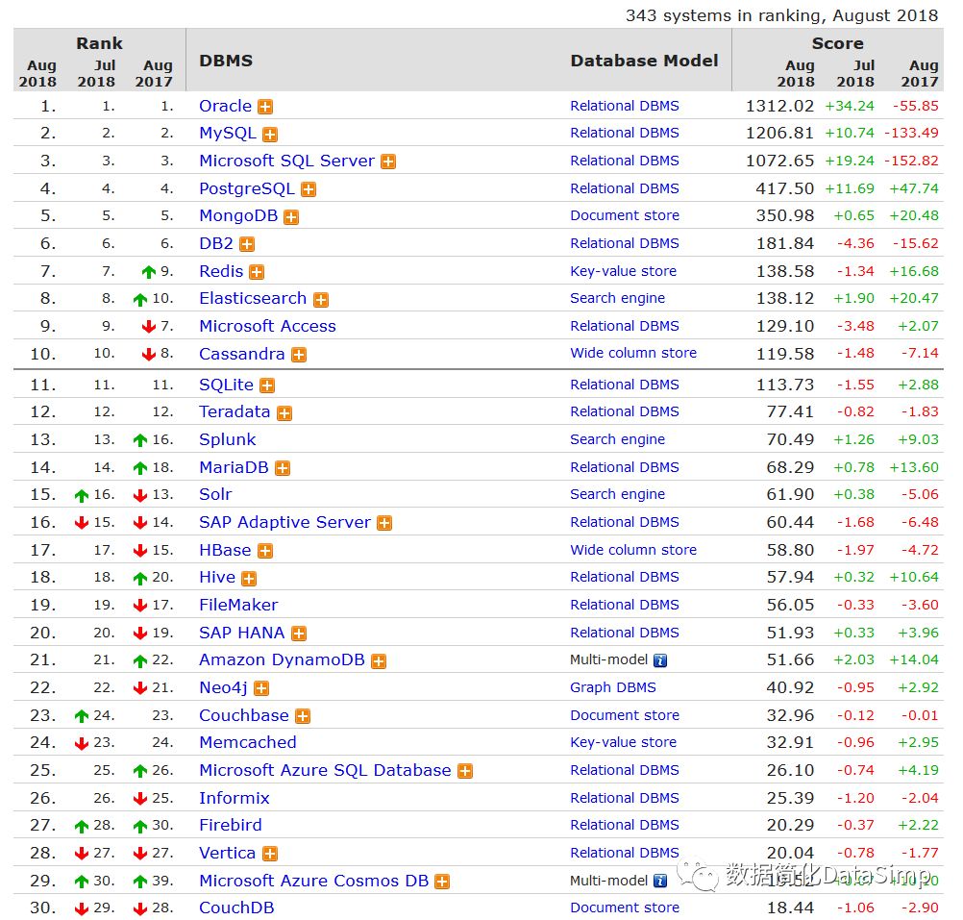
Task: Open the CouchDB link
Action: (236, 908)
